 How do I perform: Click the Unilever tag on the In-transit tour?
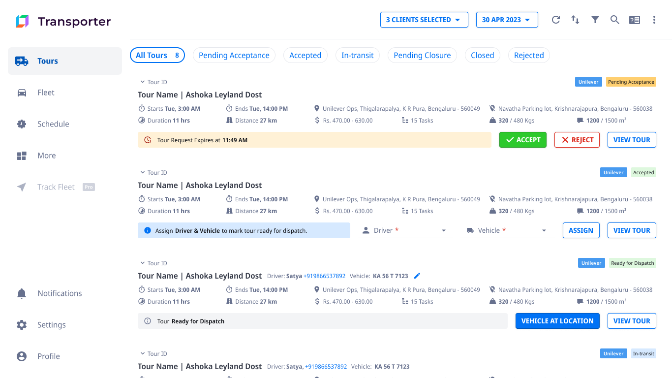coord(613,354)
